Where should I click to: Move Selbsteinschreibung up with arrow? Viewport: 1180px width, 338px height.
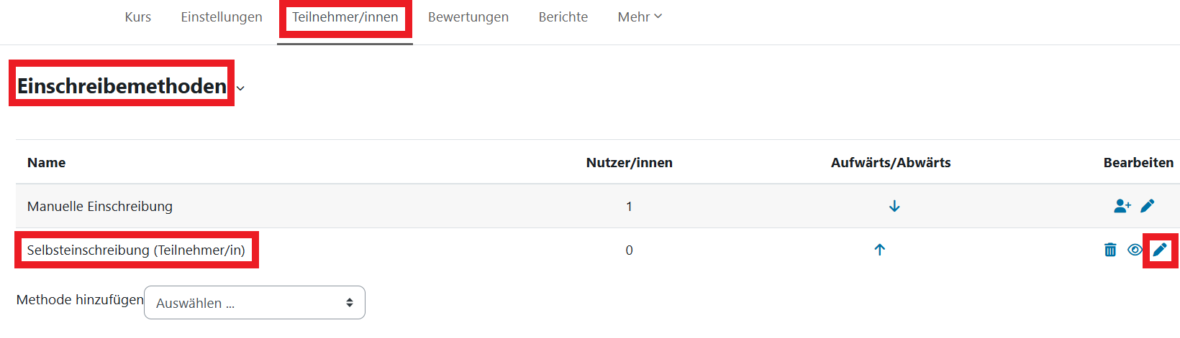(879, 250)
